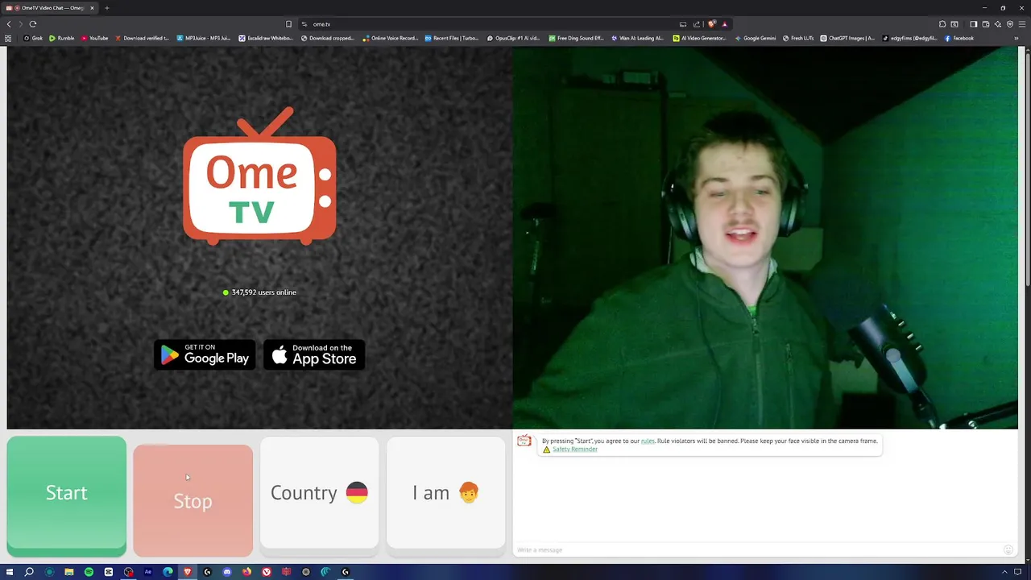The width and height of the screenshot is (1031, 580).
Task: Open Spotify from the taskbar
Action: pos(89,572)
